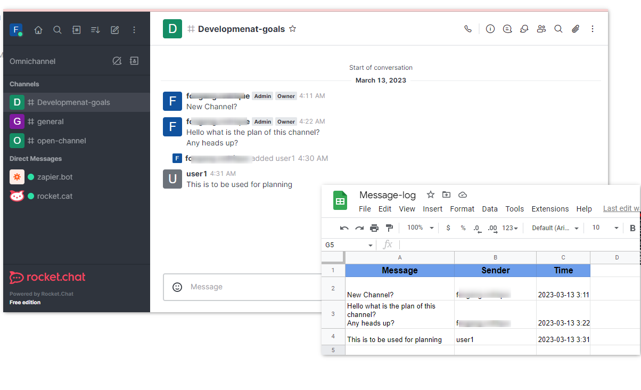The width and height of the screenshot is (641, 390).
Task: Open the Help menu in Sheets
Action: pyautogui.click(x=584, y=209)
